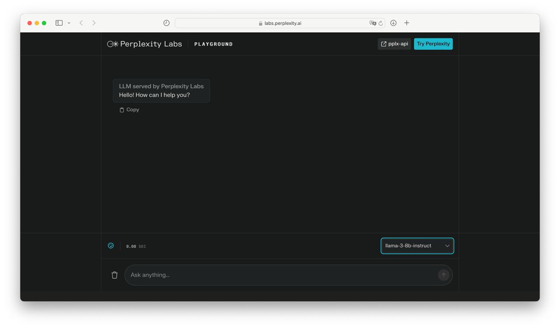Clear the chat with the trash icon
Screen dimensions: 560x328
pyautogui.click(x=115, y=275)
